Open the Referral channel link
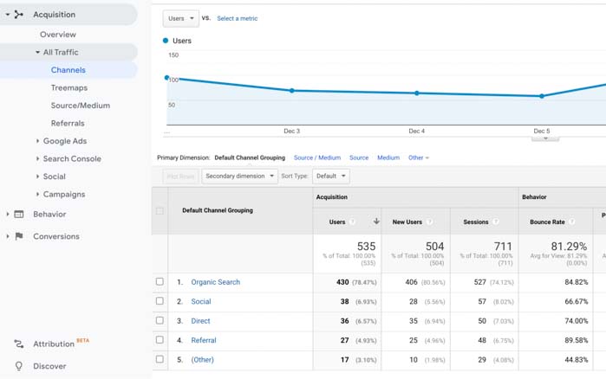 [204, 340]
